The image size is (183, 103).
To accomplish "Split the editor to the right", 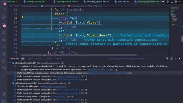I will [x=176, y=2].
